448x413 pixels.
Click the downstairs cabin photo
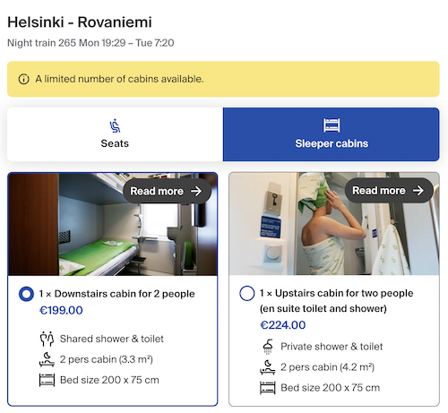click(x=113, y=224)
